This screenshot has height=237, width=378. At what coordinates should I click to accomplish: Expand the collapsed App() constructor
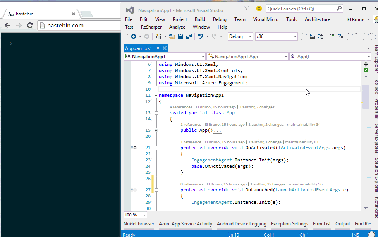(x=156, y=131)
